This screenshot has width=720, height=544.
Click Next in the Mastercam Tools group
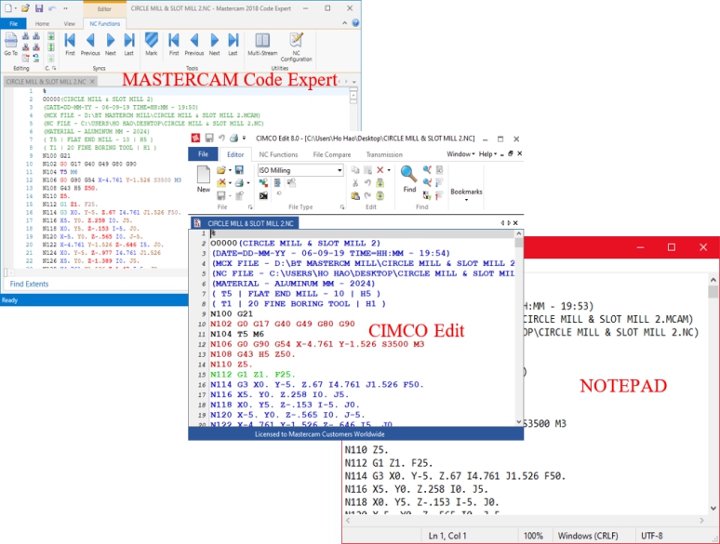[214, 43]
